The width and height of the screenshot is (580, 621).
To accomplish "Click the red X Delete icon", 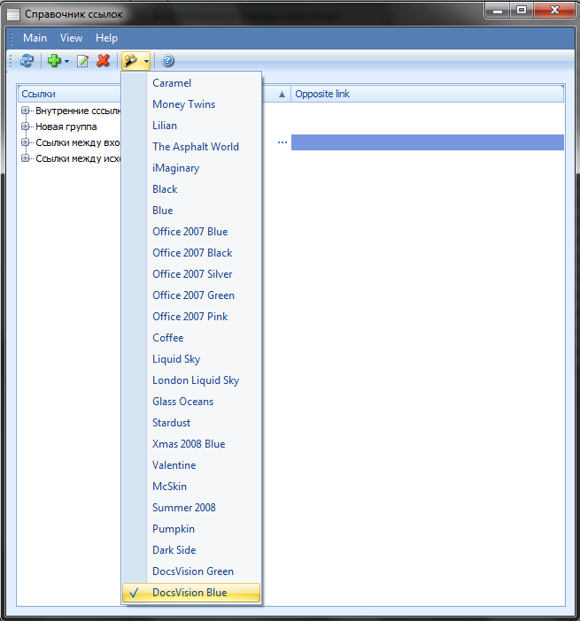I will (103, 60).
